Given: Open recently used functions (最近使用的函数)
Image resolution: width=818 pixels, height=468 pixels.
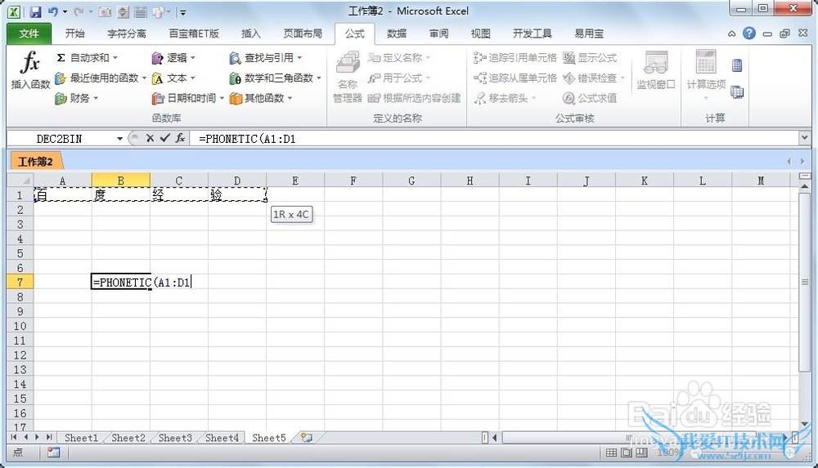Looking at the screenshot, I should point(100,78).
